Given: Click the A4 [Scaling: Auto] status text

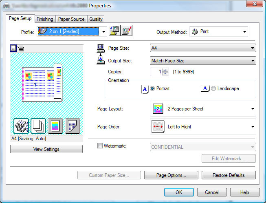Looking at the screenshot, I should pyautogui.click(x=29, y=139).
